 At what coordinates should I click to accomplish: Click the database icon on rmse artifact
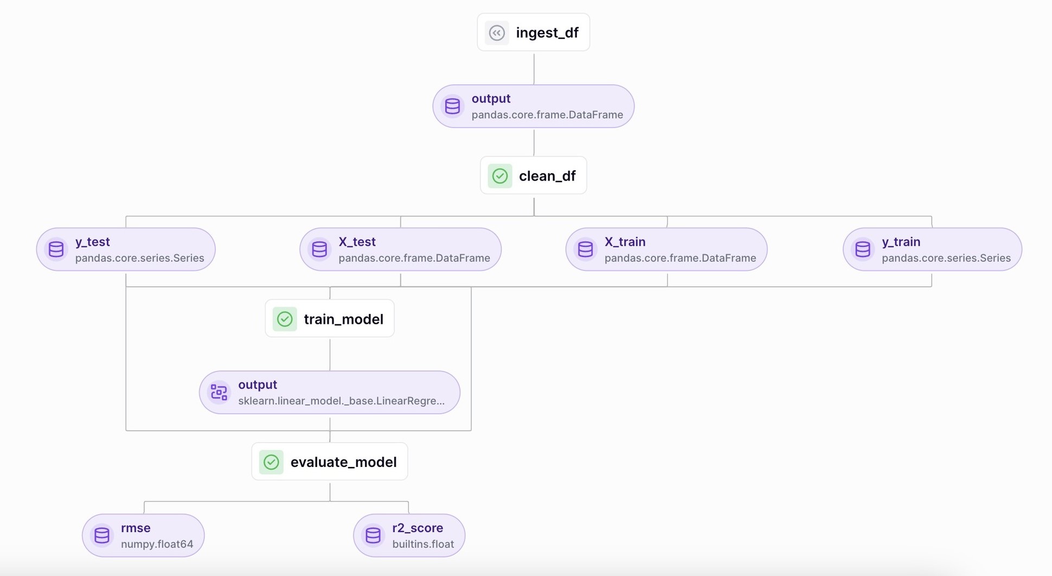102,535
